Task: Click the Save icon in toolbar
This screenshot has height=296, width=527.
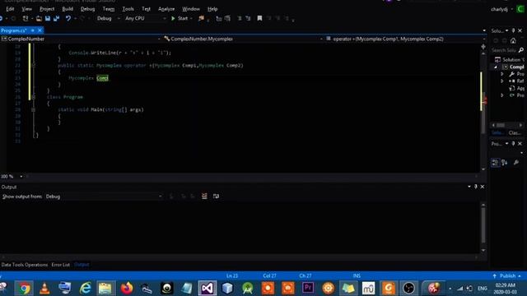Action: [48, 18]
